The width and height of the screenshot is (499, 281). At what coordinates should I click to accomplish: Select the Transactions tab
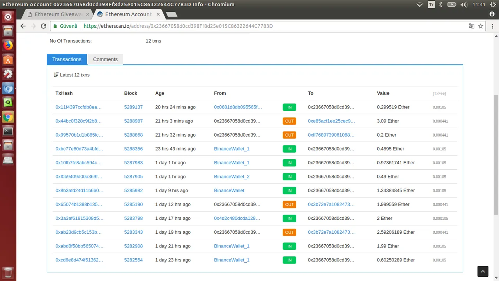click(x=67, y=59)
